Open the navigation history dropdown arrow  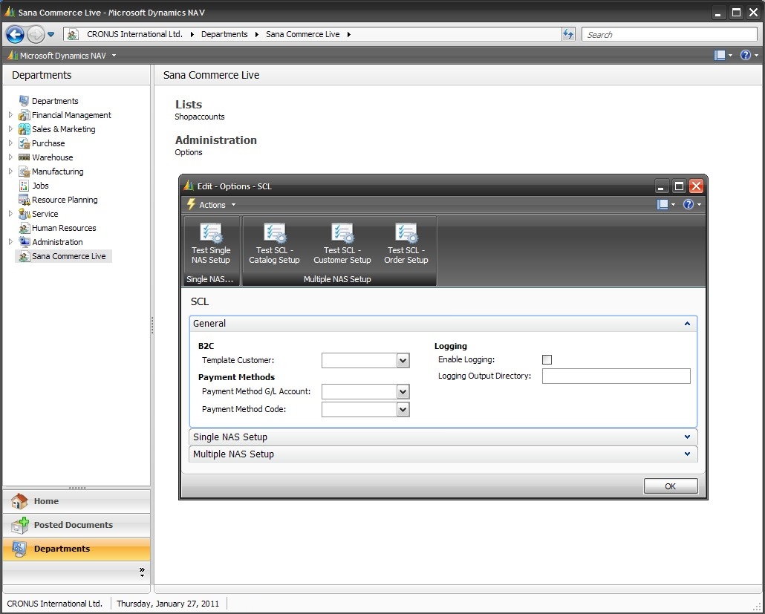click(51, 34)
